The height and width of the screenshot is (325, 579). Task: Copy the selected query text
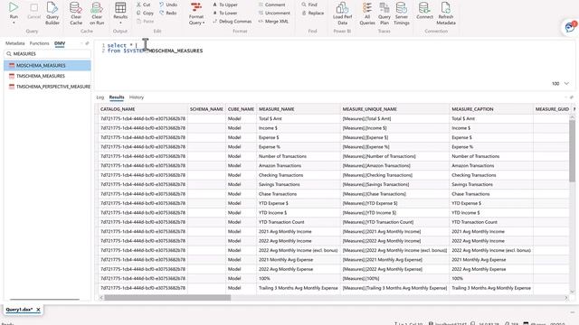click(145, 13)
